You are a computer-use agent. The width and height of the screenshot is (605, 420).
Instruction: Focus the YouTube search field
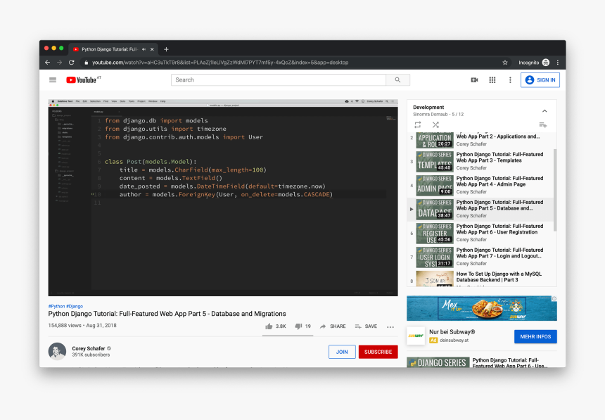point(278,80)
